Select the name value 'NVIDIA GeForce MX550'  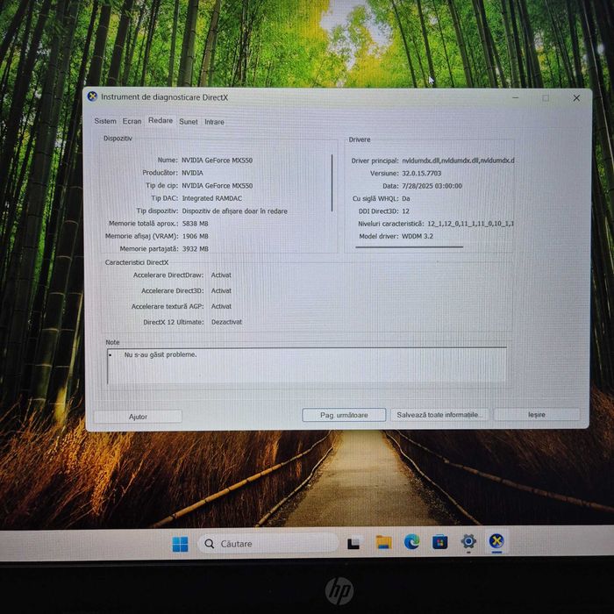[x=217, y=161]
